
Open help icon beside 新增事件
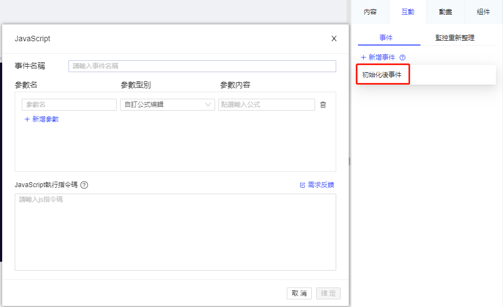[x=403, y=57]
